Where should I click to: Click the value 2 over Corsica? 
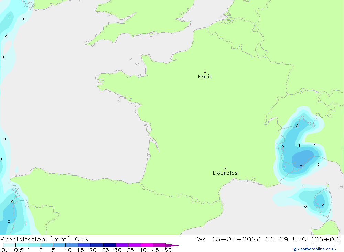tap(323, 205)
